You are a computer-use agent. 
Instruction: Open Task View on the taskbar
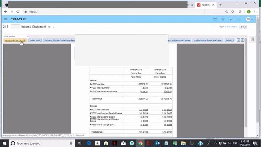(x=80, y=143)
